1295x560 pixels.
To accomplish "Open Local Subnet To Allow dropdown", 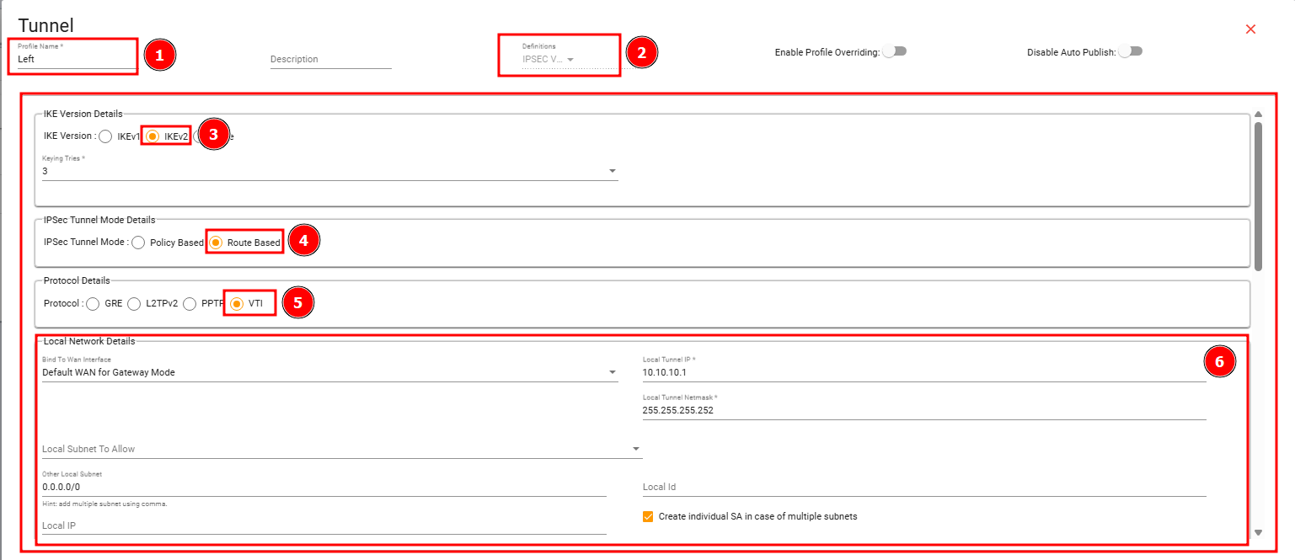I will pyautogui.click(x=342, y=449).
